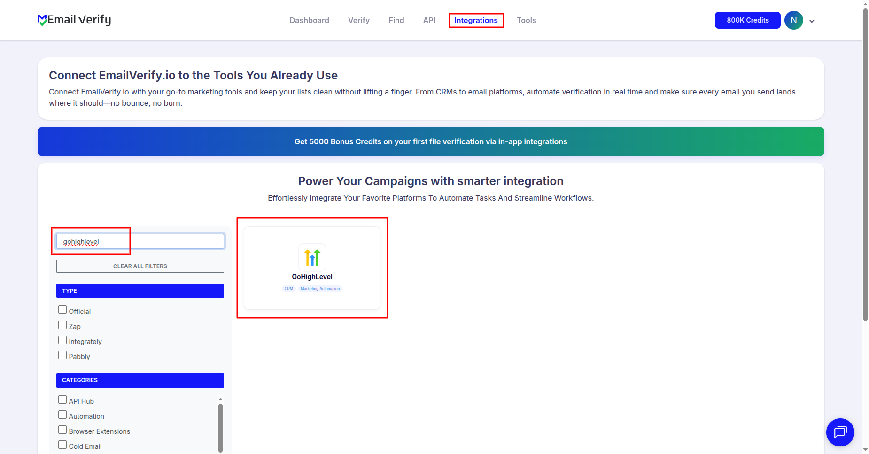Enable the Browser Extensions category filter

pyautogui.click(x=62, y=430)
